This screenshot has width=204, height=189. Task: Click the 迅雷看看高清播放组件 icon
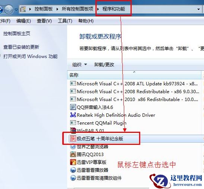[73, 178]
